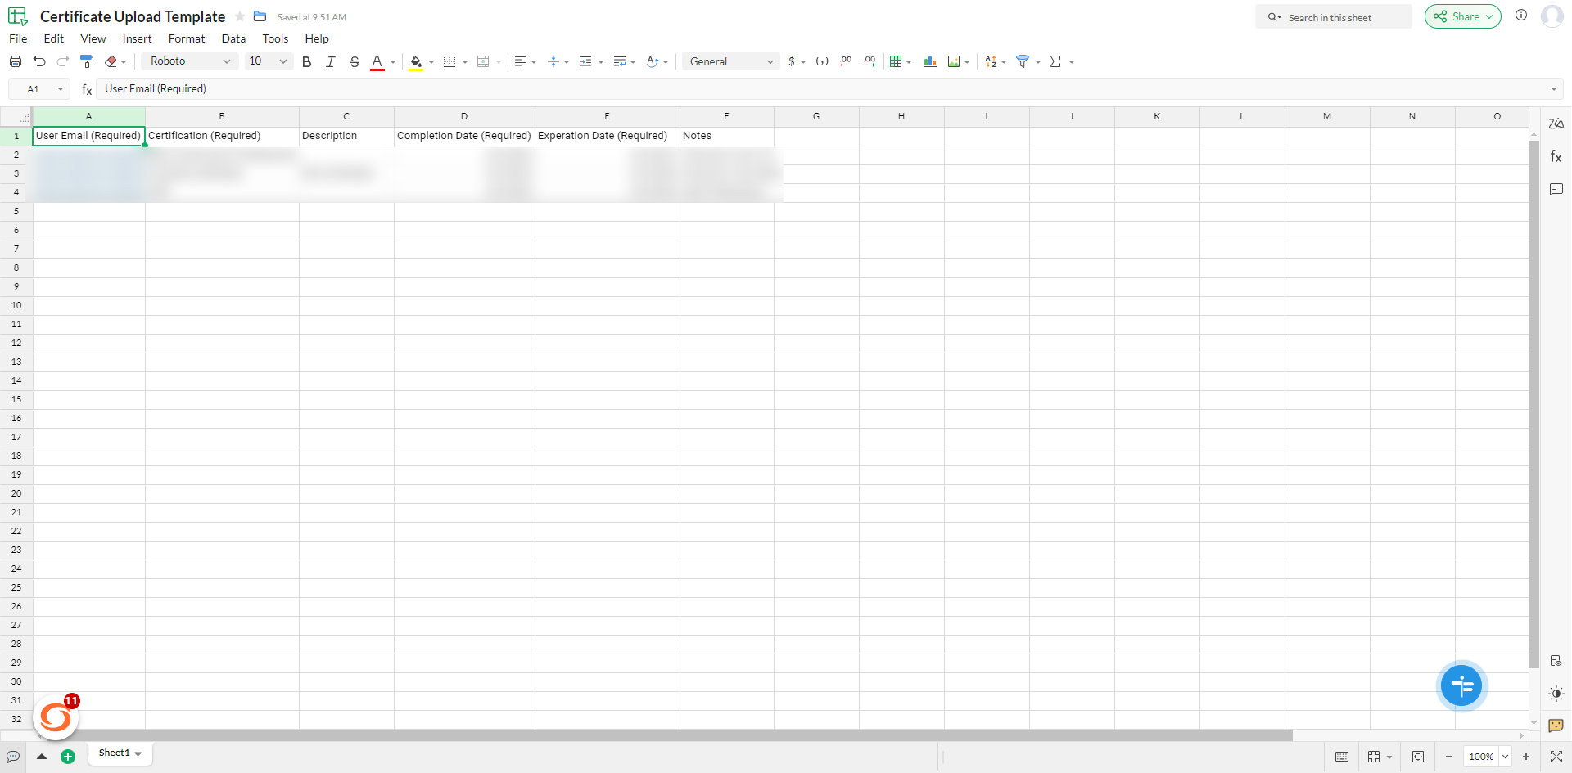1572x773 pixels.
Task: Click the vertical align icon
Action: pyautogui.click(x=553, y=61)
